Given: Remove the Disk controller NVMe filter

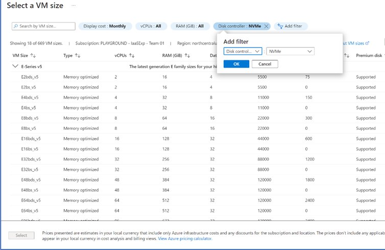Looking at the screenshot, I should (x=266, y=26).
